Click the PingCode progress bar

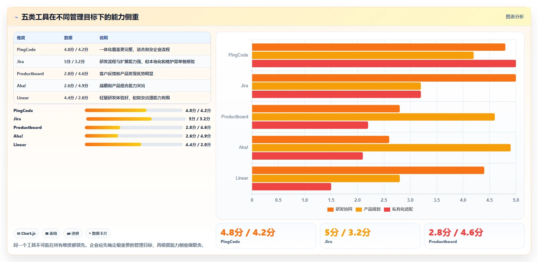[x=134, y=110]
